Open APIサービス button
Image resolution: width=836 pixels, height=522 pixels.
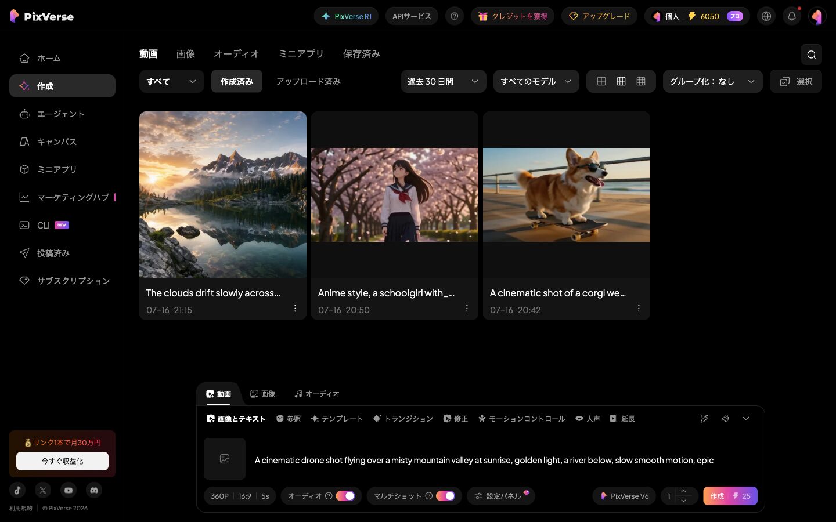tap(412, 16)
